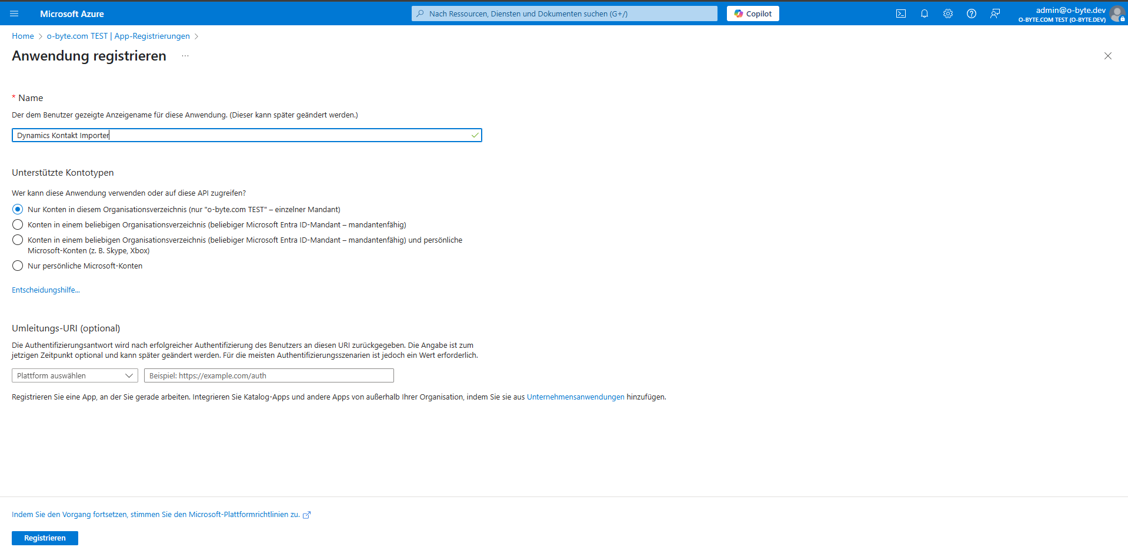The image size is (1128, 557).
Task: Open the help and support question mark
Action: tap(971, 14)
